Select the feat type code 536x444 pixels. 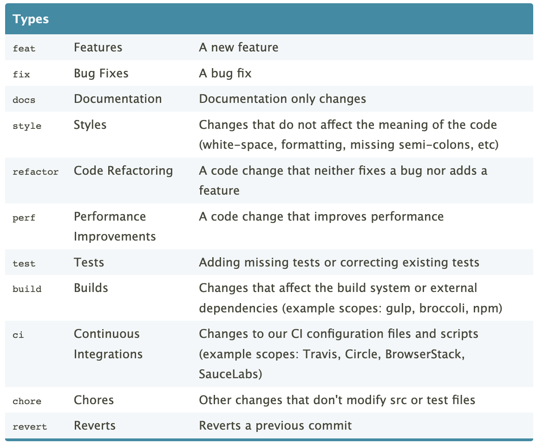tap(24, 48)
